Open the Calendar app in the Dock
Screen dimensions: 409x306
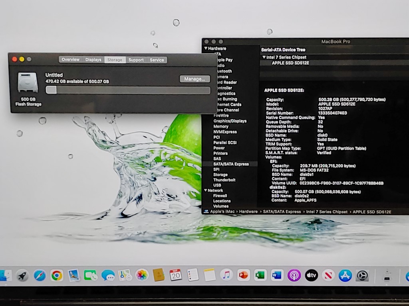pyautogui.click(x=176, y=275)
